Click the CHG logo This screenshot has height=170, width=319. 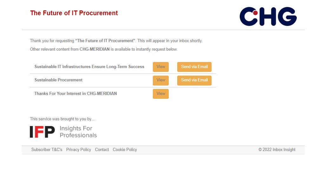[268, 16]
